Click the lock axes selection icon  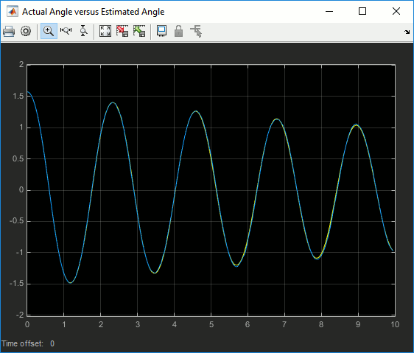coord(179,31)
